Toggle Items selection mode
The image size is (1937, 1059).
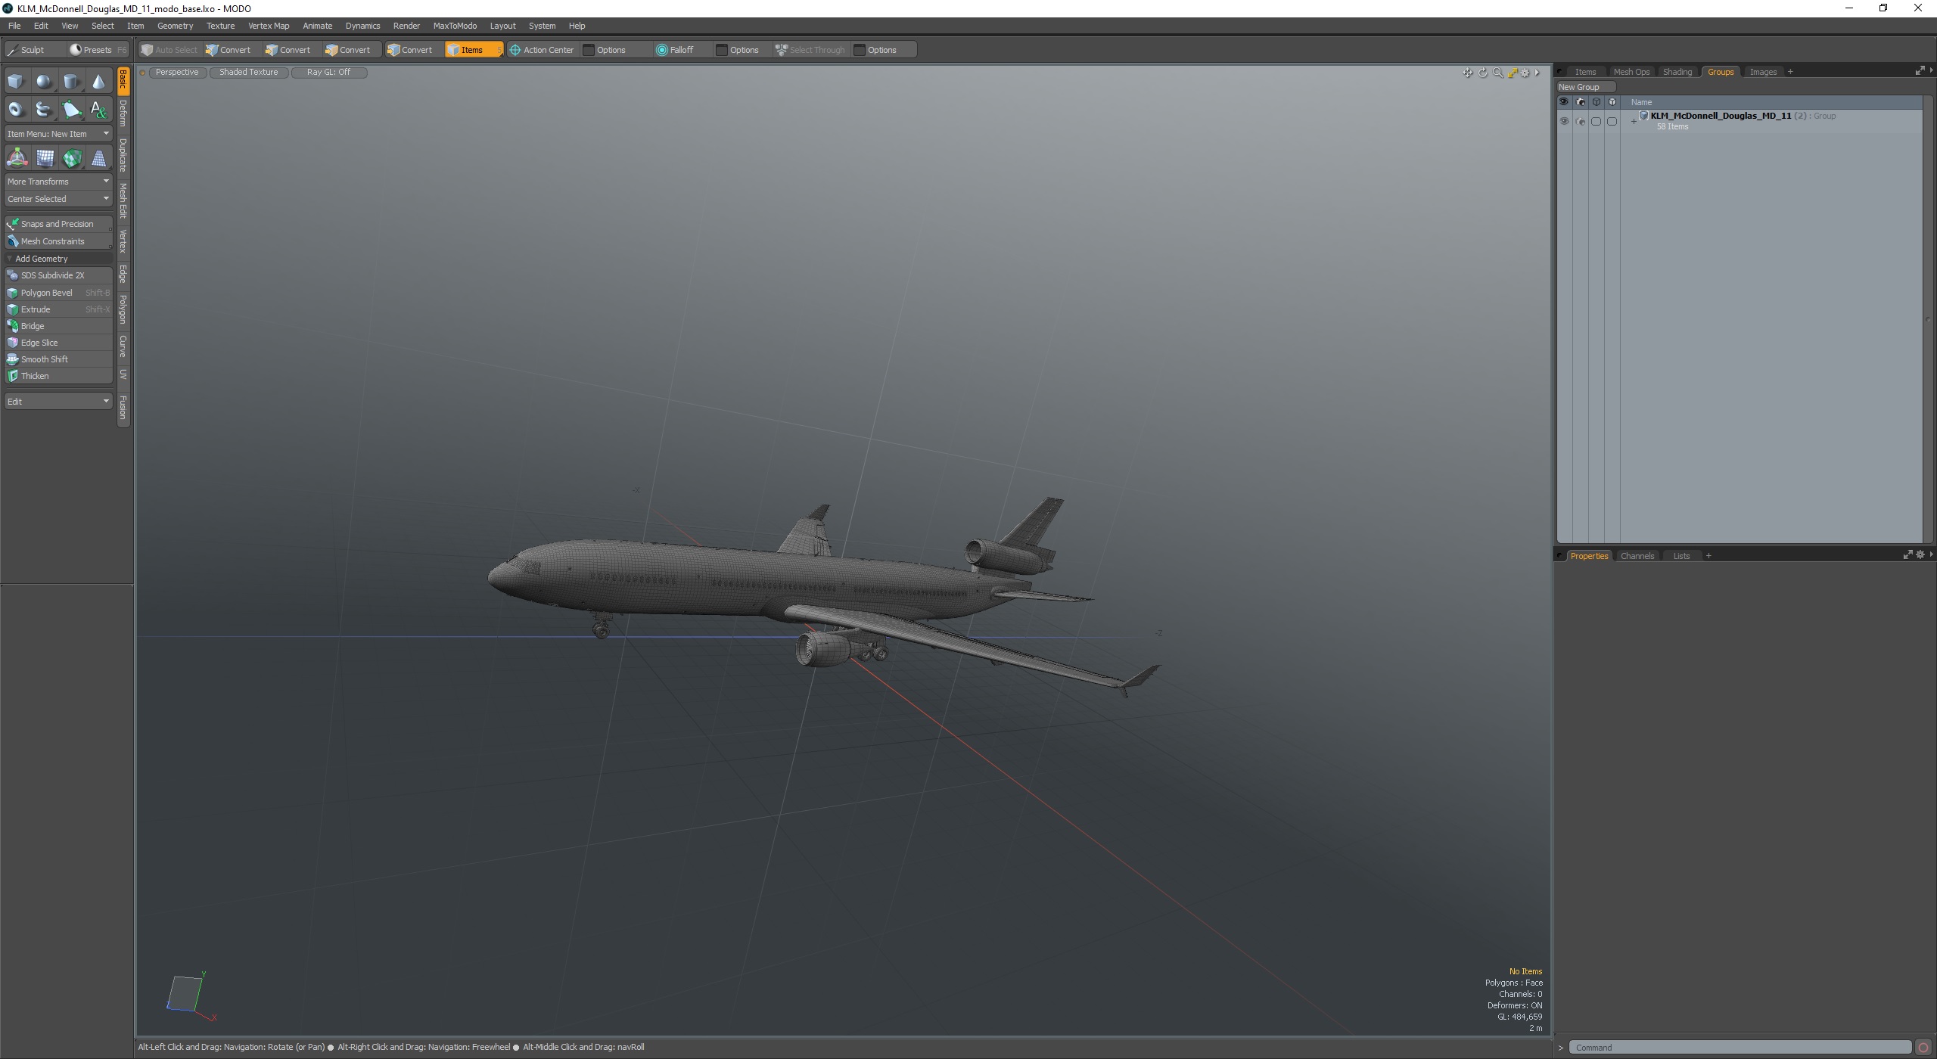(x=474, y=50)
